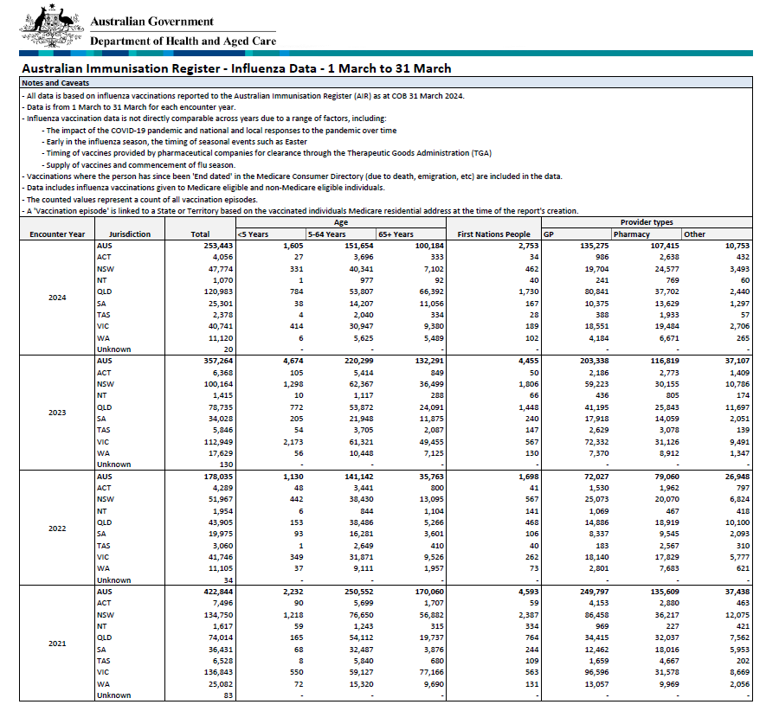The image size is (779, 711).
Task: Click the 2022 QLD jurisdiction cell
Action: pyautogui.click(x=105, y=522)
